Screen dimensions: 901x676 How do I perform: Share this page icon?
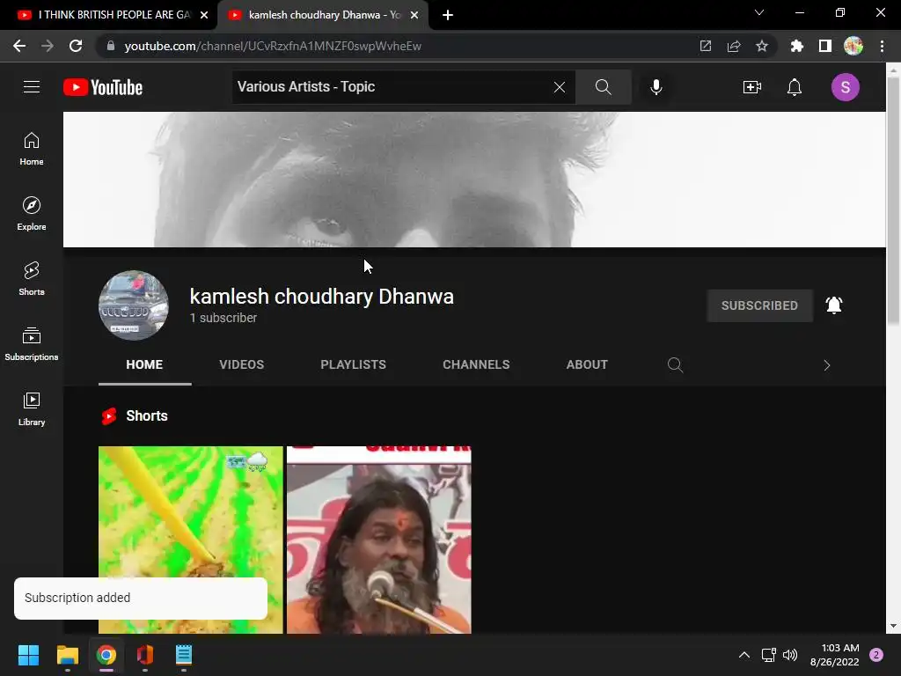tap(733, 46)
